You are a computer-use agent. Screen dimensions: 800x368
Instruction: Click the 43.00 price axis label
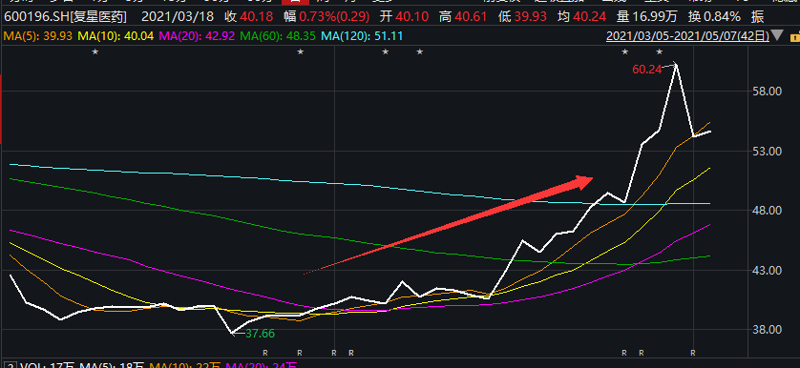[768, 270]
